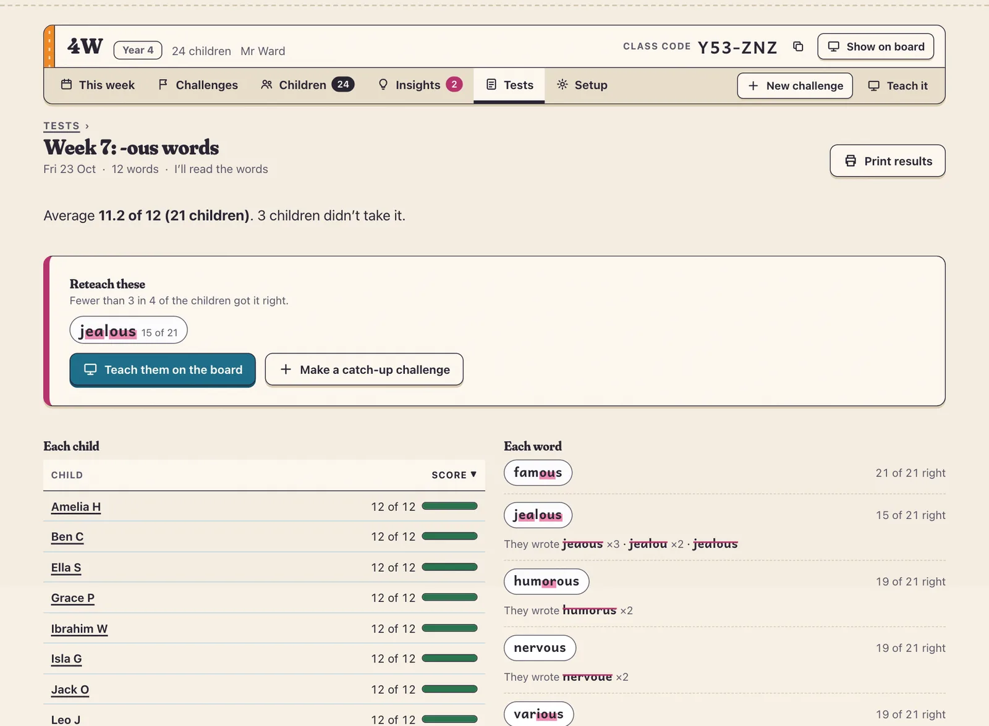Open the Setup gear tab
Image resolution: width=989 pixels, height=726 pixels.
pyautogui.click(x=582, y=85)
